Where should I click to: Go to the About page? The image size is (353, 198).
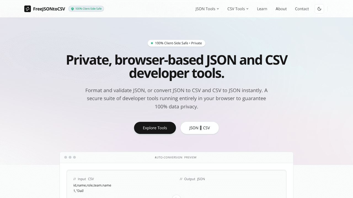[x=281, y=9]
